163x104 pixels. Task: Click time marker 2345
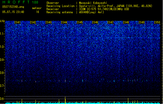click(80, 22)
